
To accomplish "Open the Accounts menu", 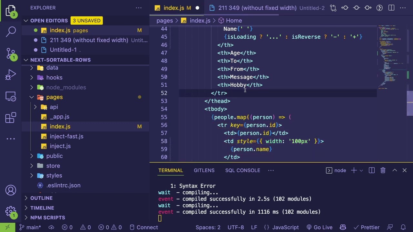I will [11, 190].
